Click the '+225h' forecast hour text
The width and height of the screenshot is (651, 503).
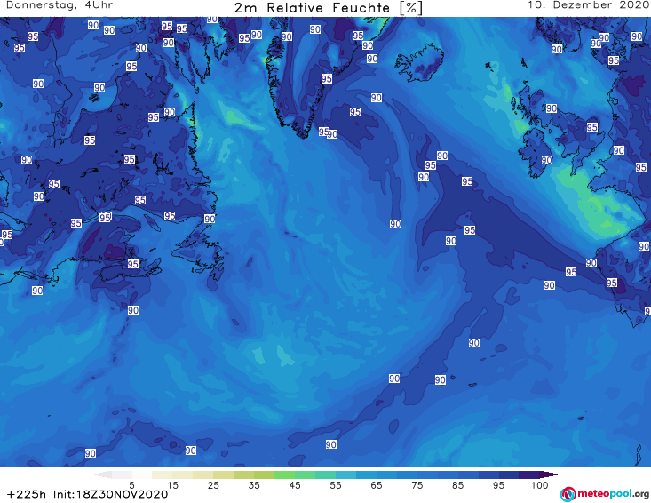[x=27, y=495]
